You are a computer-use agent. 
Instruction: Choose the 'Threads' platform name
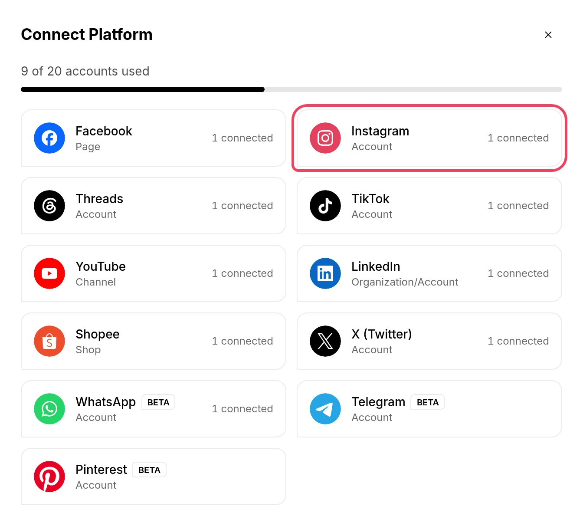tap(99, 199)
